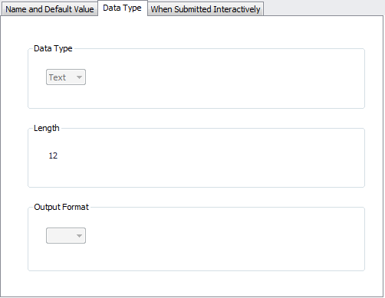Viewport: 385px width, 298px height.
Task: Switch to Name and Default Value tab
Action: click(x=50, y=9)
